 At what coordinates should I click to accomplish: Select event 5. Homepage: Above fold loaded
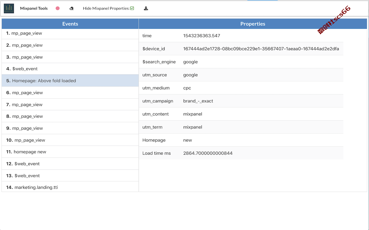point(70,81)
